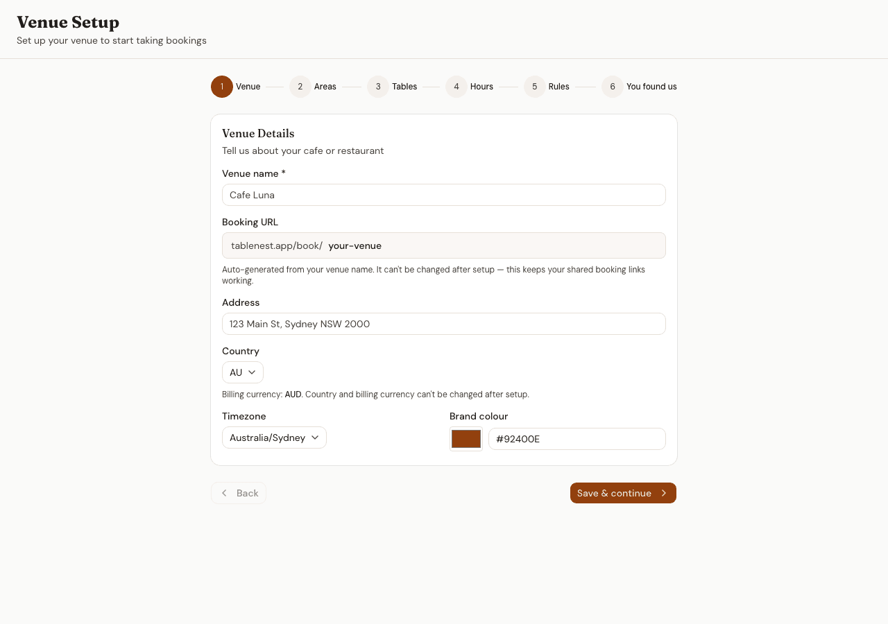Open the You found us step label
Image resolution: width=888 pixels, height=624 pixels.
pyautogui.click(x=651, y=87)
